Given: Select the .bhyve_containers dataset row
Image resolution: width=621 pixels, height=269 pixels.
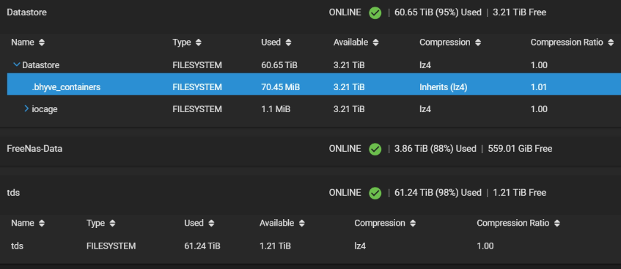Looking at the screenshot, I should pos(314,84).
